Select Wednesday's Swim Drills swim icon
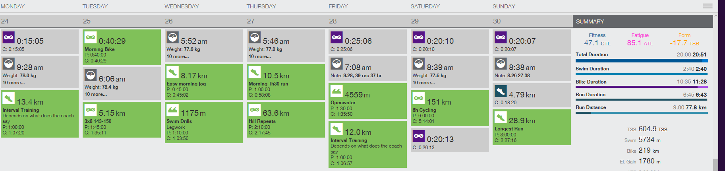725x171 pixels. click(x=173, y=110)
